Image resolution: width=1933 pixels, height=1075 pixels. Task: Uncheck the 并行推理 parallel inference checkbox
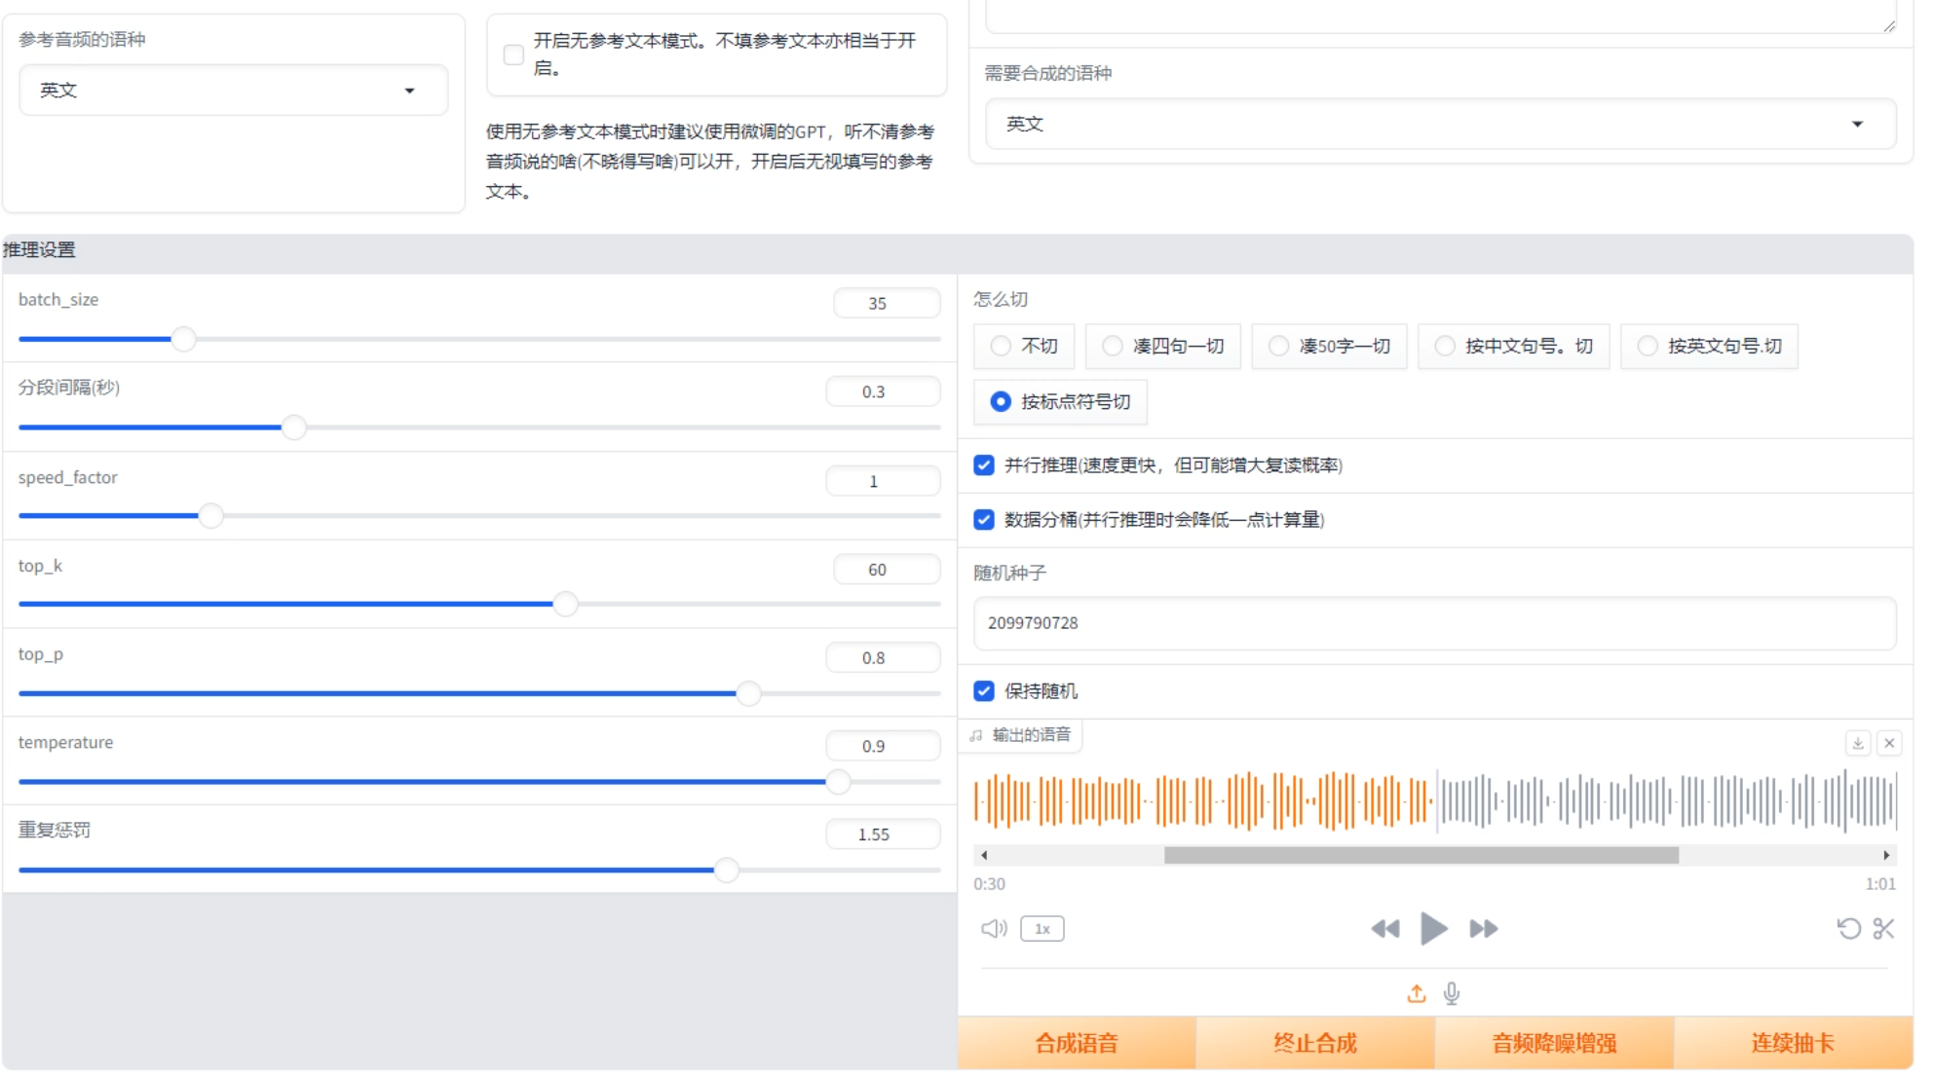[984, 465]
